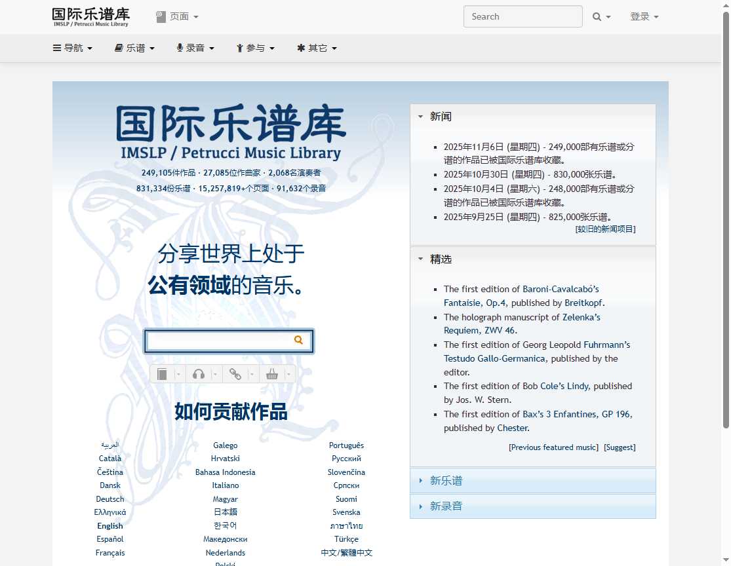Open the 导航 navigation menu
Image resolution: width=731 pixels, height=566 pixels.
pos(73,48)
